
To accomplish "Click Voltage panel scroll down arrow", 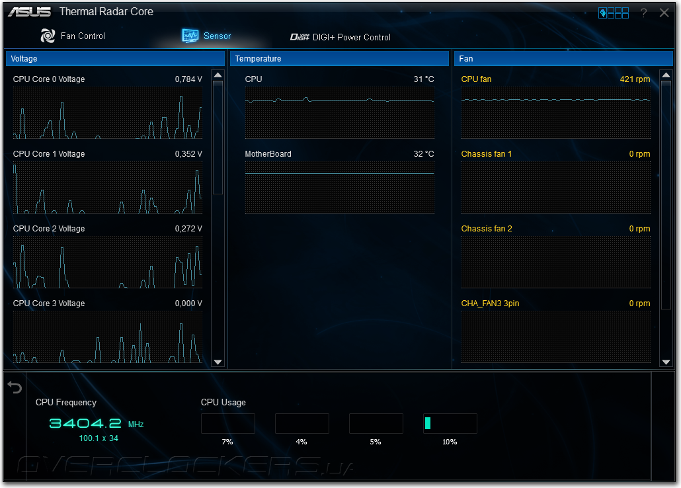I will click(218, 362).
